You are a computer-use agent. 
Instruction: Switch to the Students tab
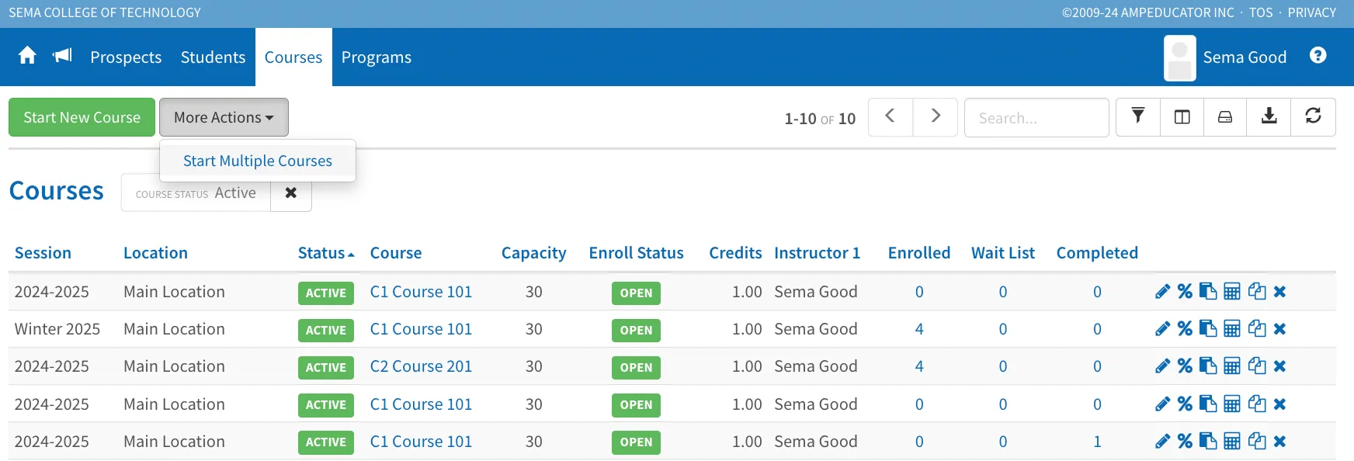[213, 57]
